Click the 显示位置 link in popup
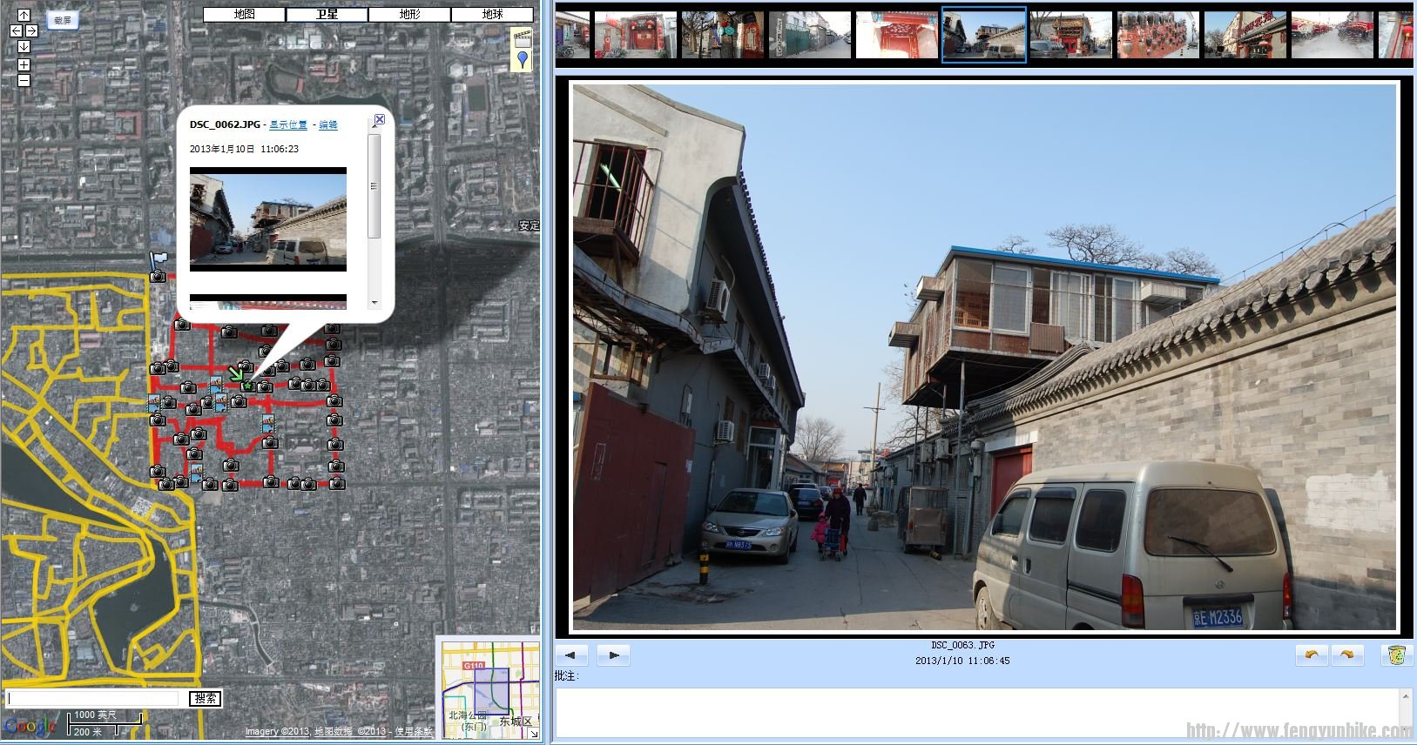1417x745 pixels. point(287,125)
